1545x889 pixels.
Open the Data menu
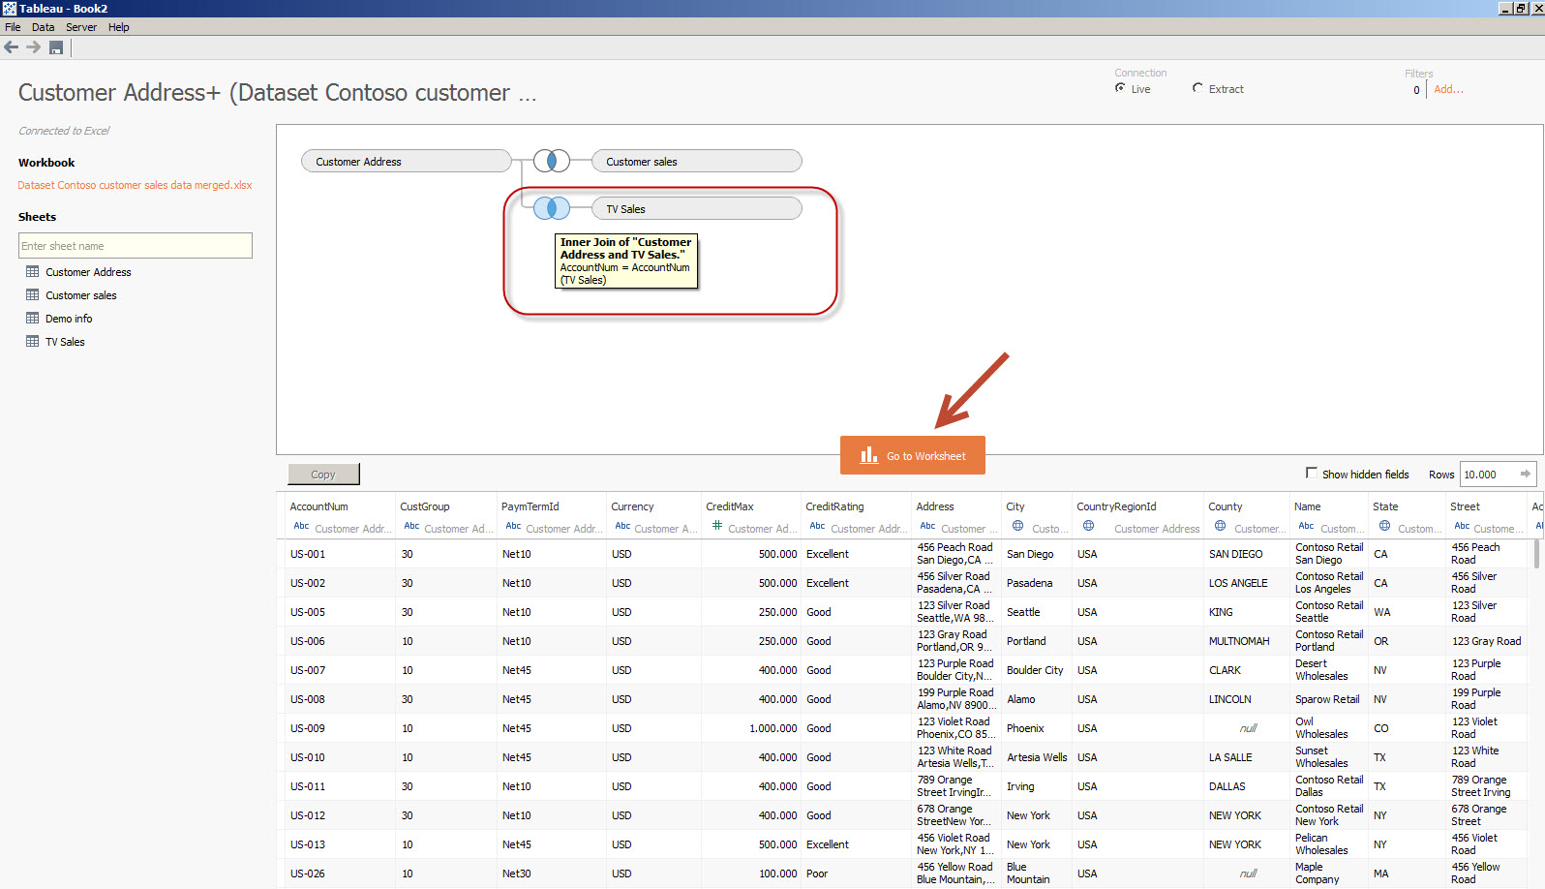coord(43,27)
